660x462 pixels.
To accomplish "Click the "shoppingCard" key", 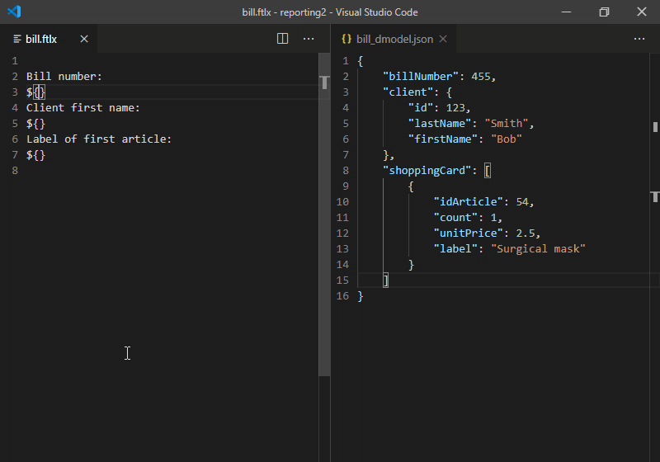I will pyautogui.click(x=427, y=171).
